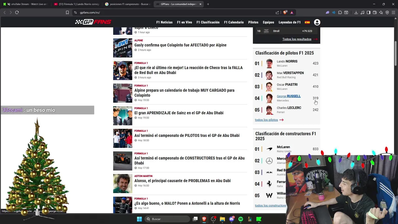Toggle the browser sidebar panel icon
The image size is (398, 224).
pyautogui.click(x=368, y=12)
